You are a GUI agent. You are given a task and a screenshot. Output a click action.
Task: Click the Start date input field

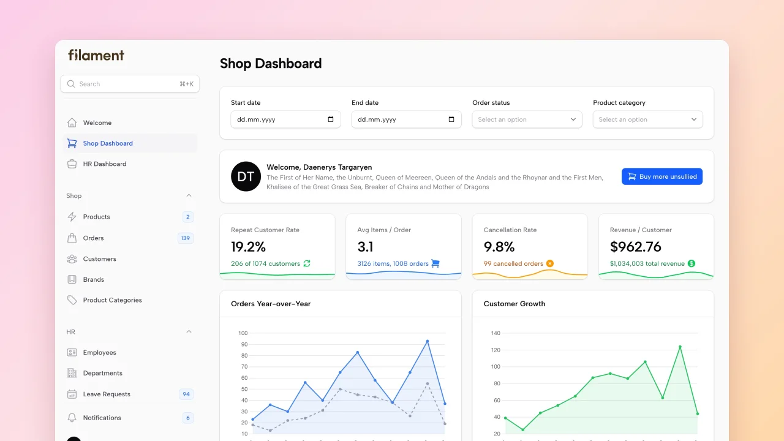285,119
